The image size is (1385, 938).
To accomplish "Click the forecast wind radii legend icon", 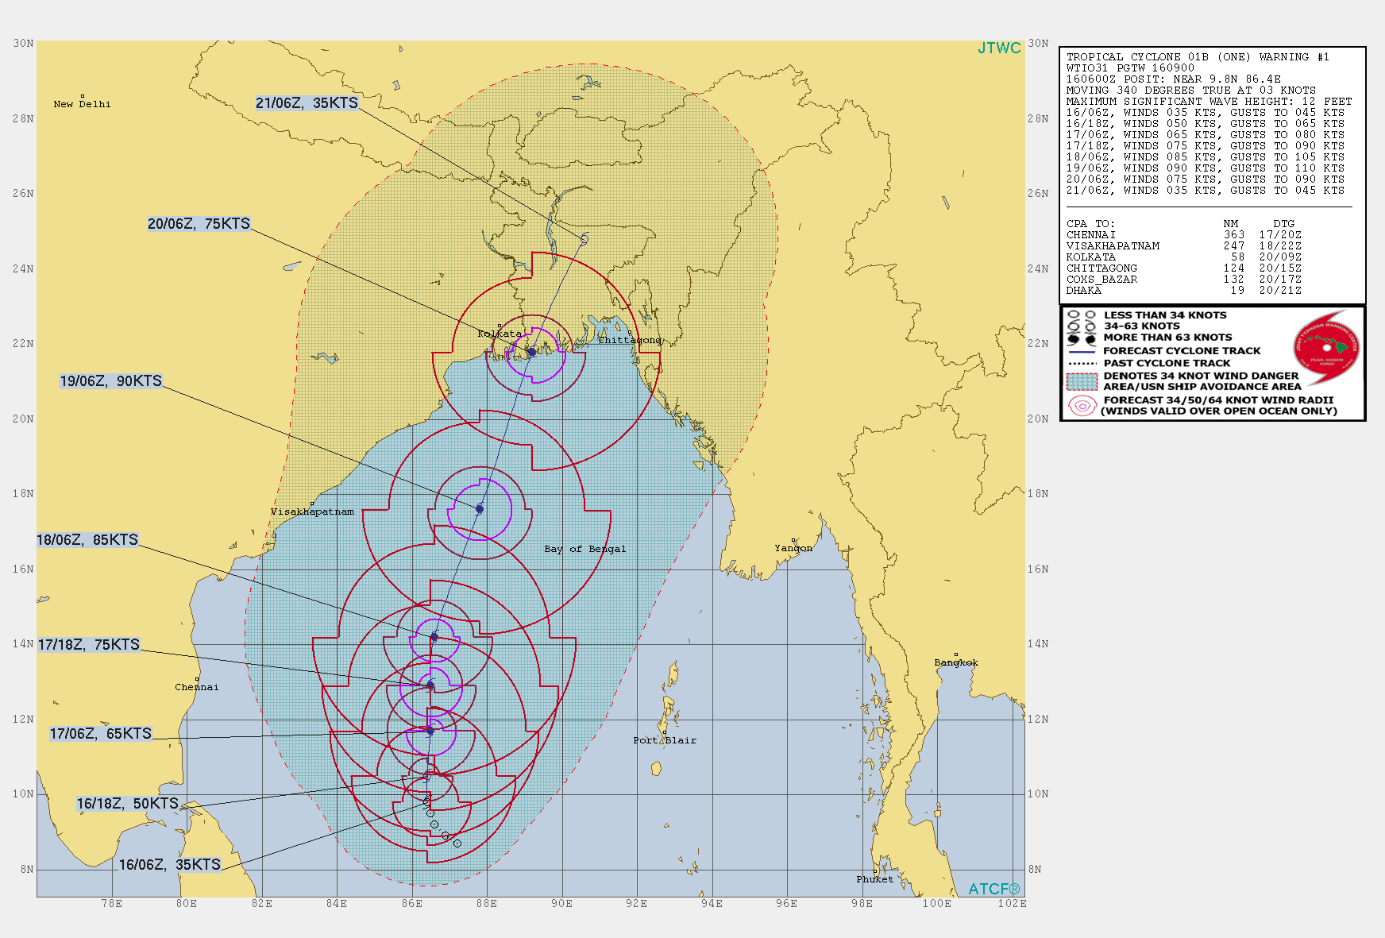I will (x=1082, y=406).
